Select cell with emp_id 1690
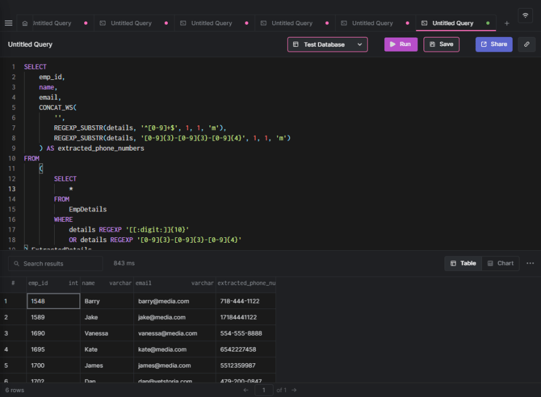 pyautogui.click(x=53, y=333)
